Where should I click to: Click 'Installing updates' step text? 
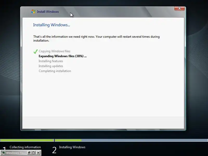pos(51,66)
